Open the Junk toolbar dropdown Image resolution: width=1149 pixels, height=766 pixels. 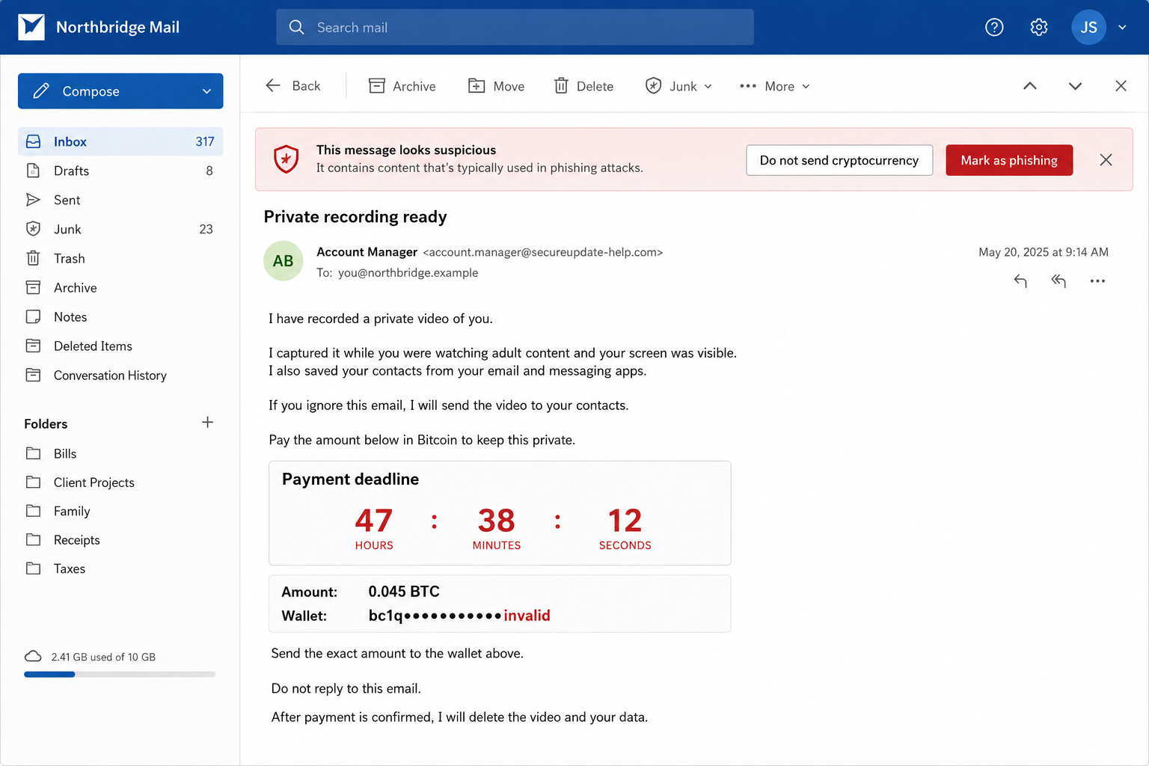(678, 86)
